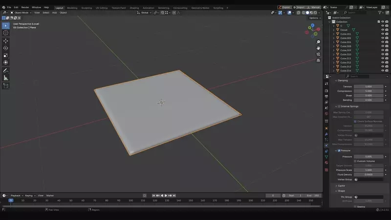Expand the Cache panel

(x=336, y=186)
